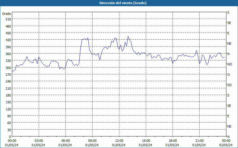Click the 300 degree axis label

8,68
